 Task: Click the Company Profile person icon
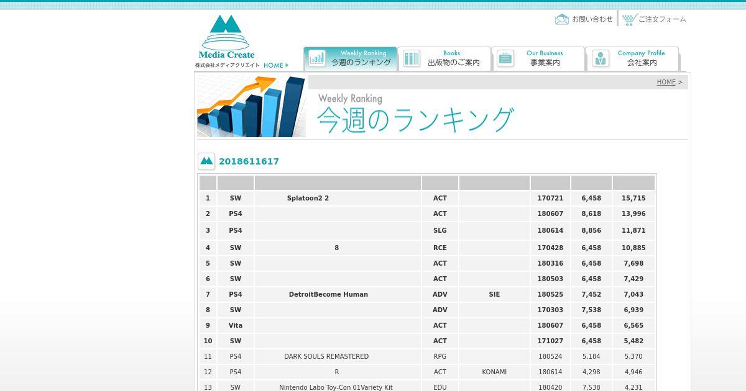tap(601, 58)
